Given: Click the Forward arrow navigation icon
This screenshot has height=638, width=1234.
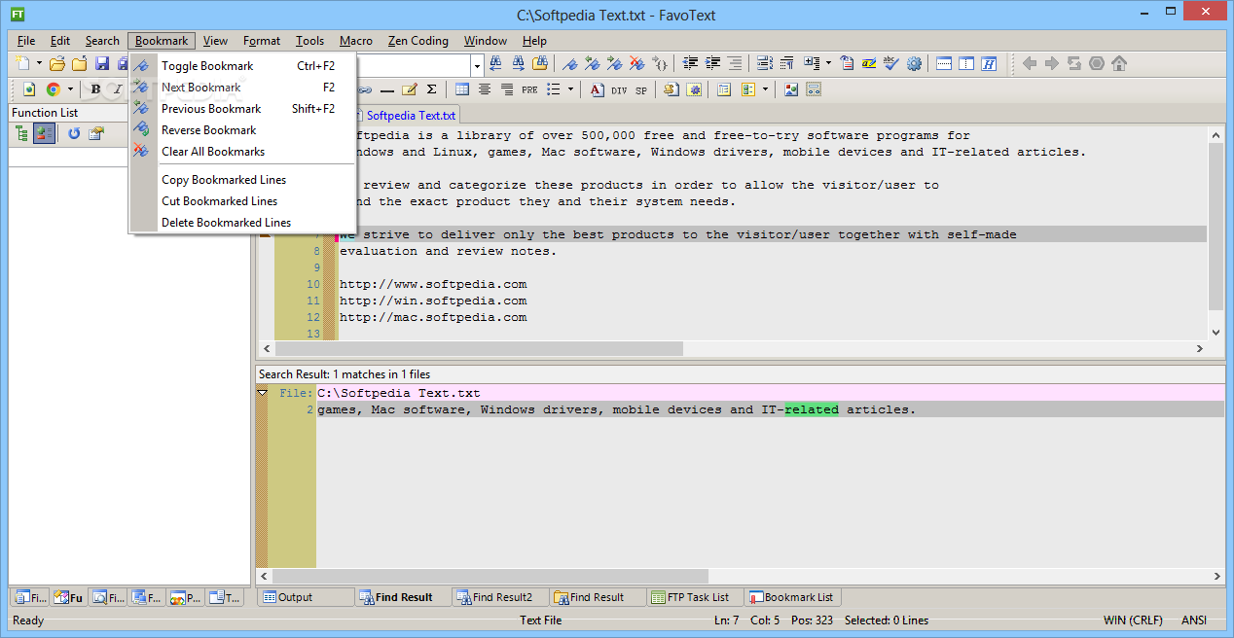Looking at the screenshot, I should pyautogui.click(x=1052, y=63).
